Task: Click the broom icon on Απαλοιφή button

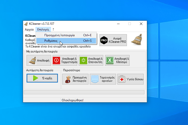Action: coord(32,60)
